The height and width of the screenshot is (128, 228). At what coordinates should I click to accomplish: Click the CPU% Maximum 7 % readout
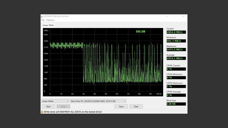[176, 86]
